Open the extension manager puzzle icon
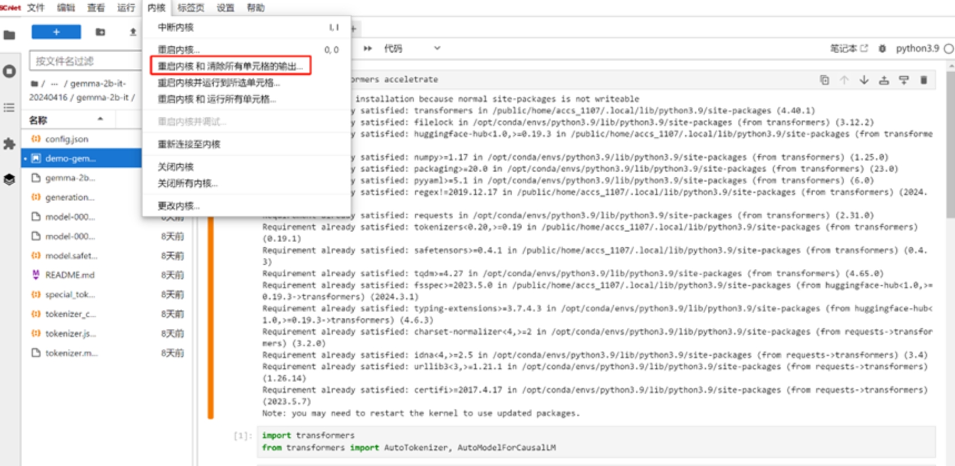Image resolution: width=955 pixels, height=466 pixels. coord(9,144)
